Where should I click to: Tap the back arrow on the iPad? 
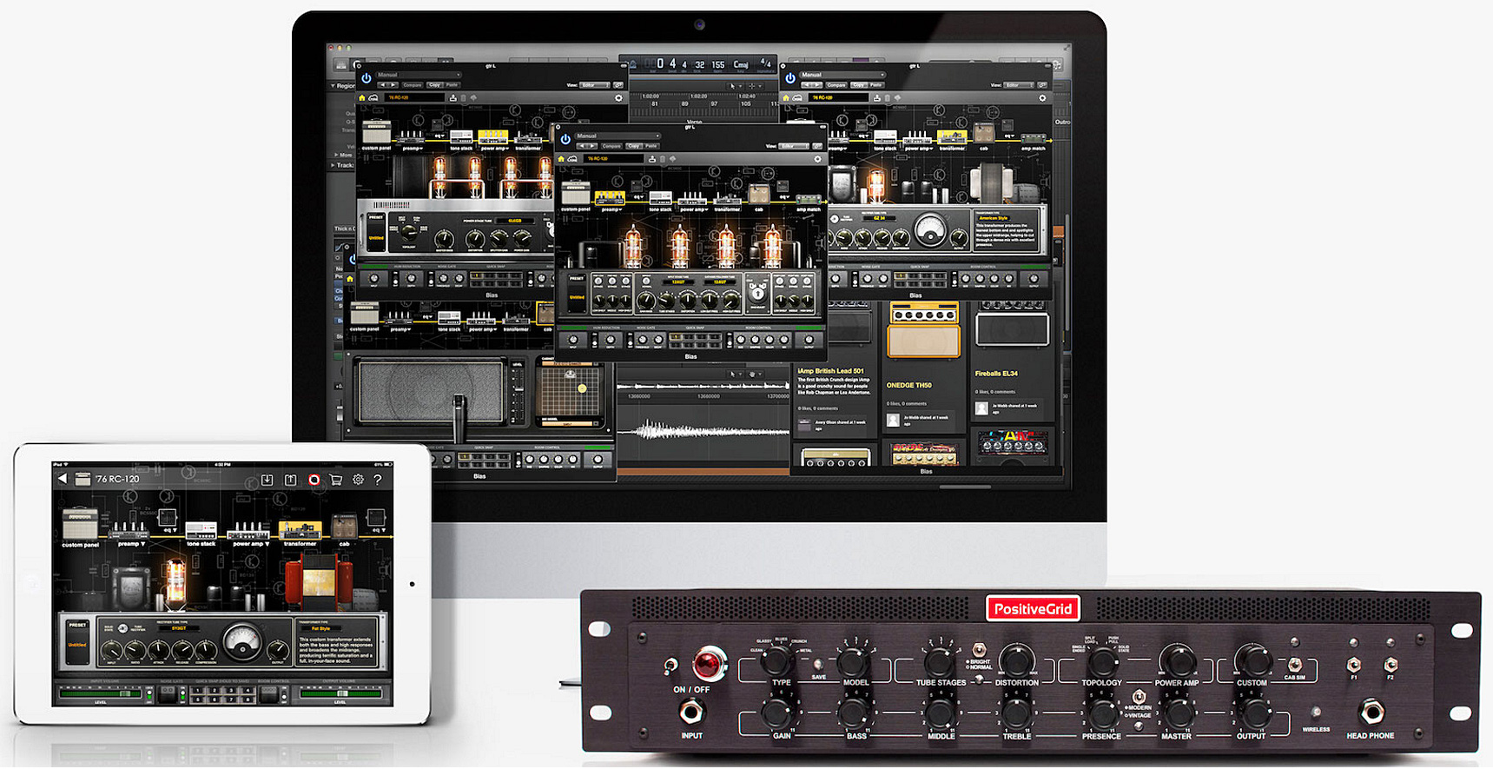coord(63,479)
